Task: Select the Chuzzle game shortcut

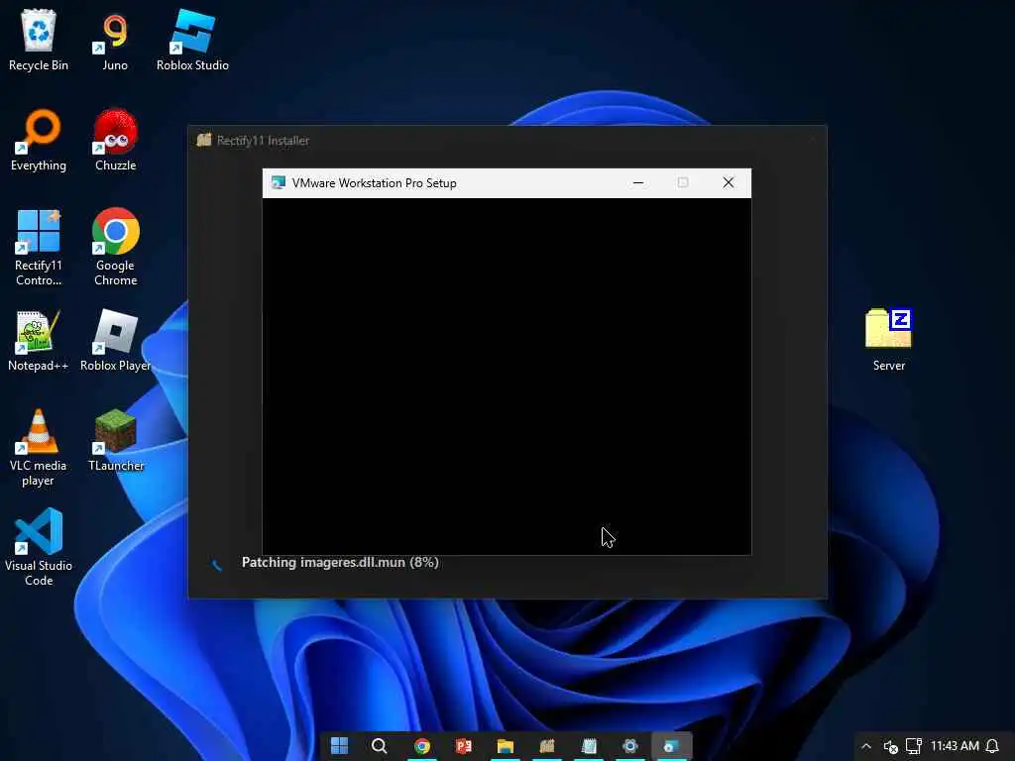Action: click(x=115, y=141)
